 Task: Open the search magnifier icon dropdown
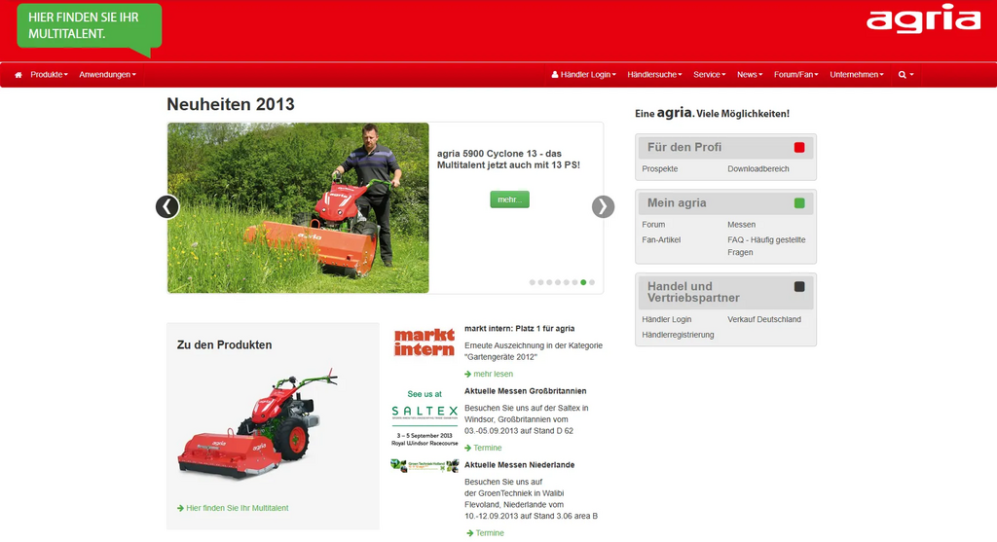(905, 75)
